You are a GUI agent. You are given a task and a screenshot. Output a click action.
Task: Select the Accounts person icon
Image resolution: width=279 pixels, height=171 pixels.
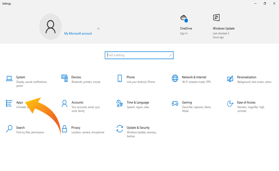tap(64, 103)
